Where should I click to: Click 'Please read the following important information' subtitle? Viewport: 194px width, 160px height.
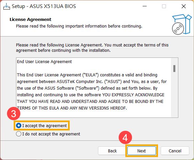[x=79, y=26]
